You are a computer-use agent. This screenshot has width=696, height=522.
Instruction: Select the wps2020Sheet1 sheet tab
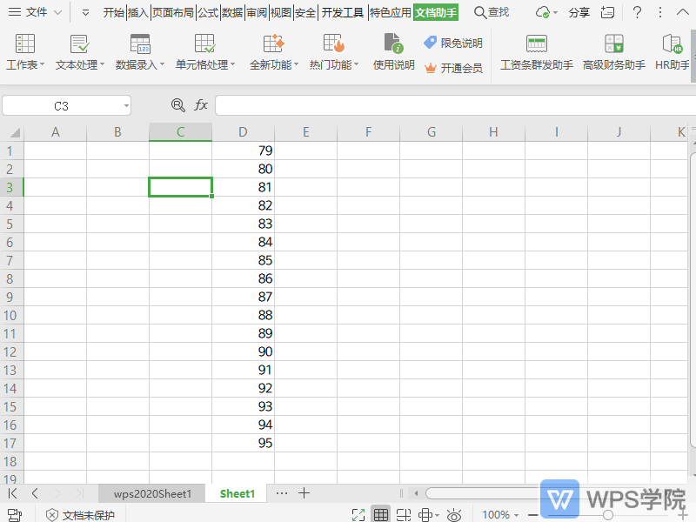click(x=151, y=492)
